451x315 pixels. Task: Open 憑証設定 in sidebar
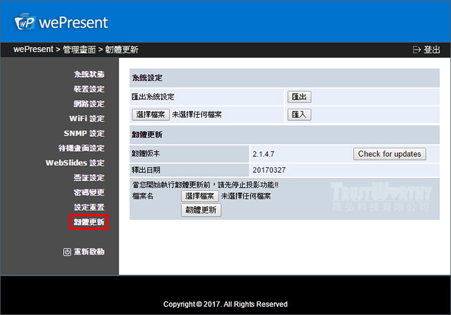89,178
